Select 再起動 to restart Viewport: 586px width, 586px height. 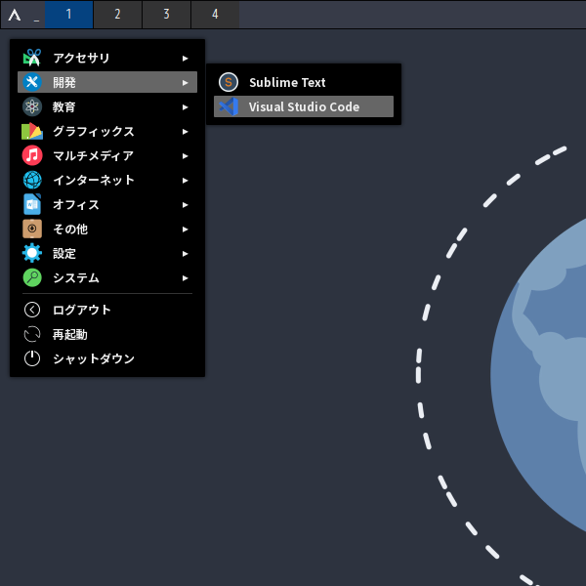(69, 334)
